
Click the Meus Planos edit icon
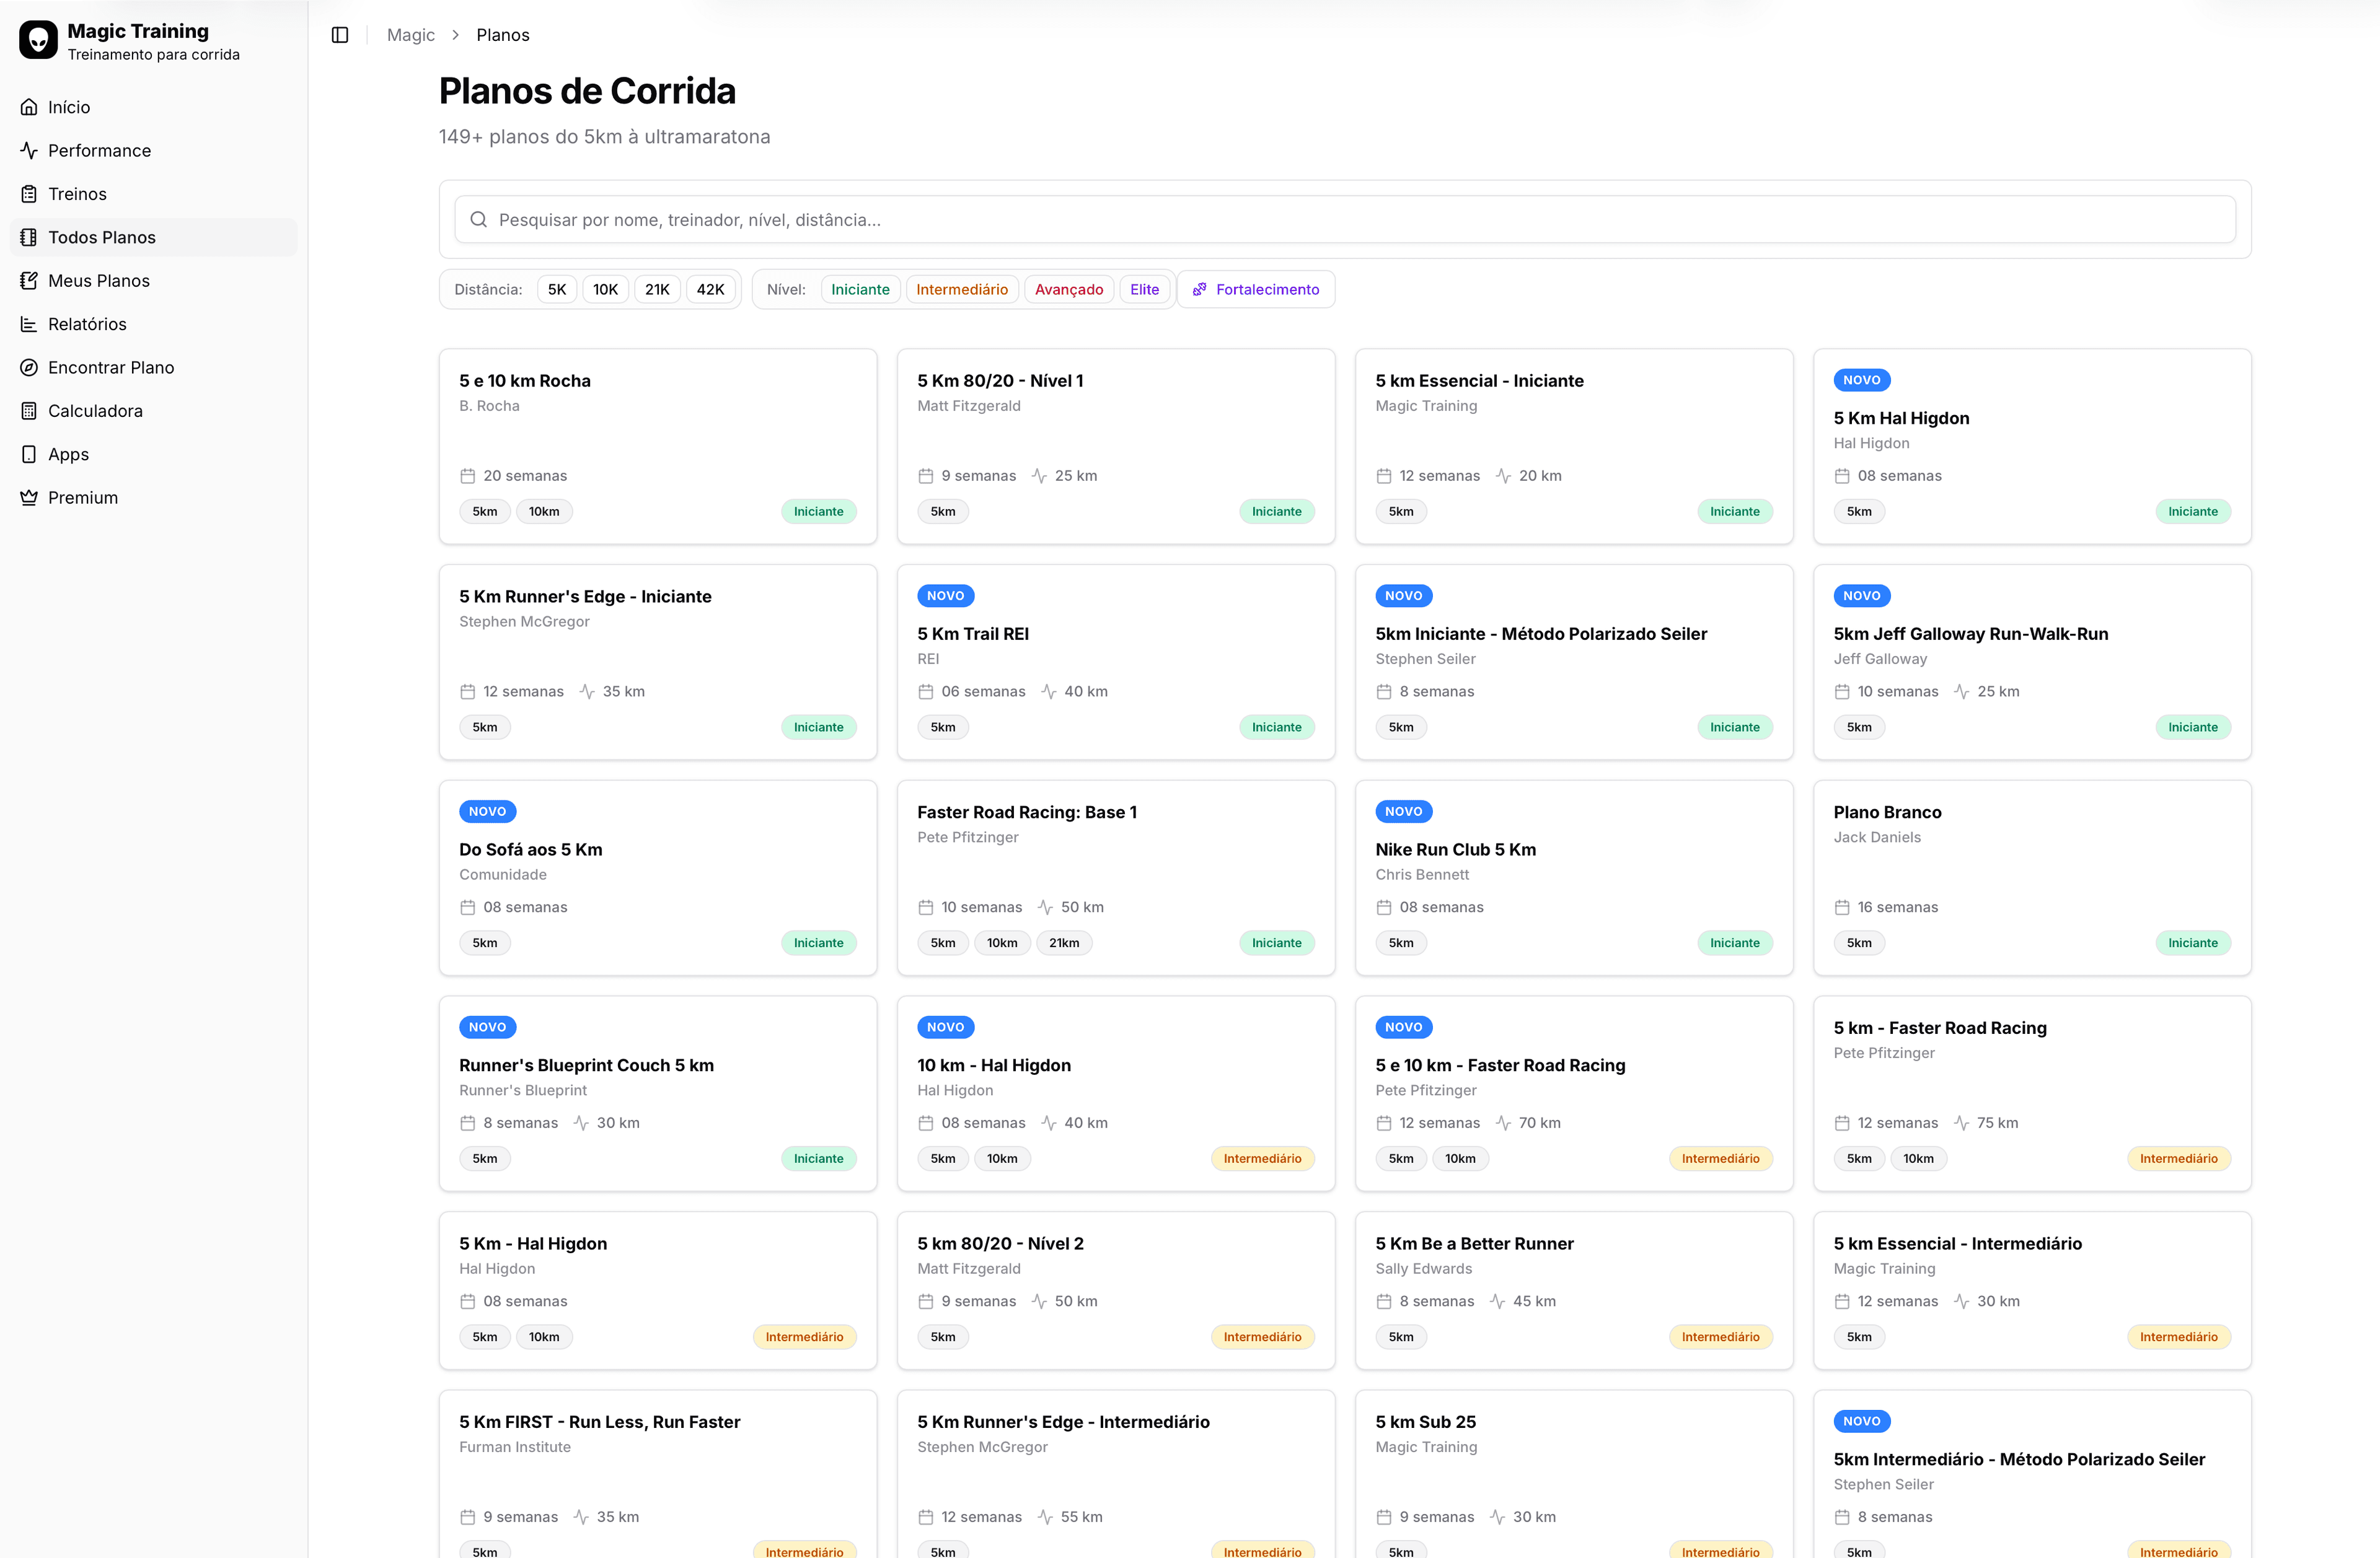[x=29, y=281]
